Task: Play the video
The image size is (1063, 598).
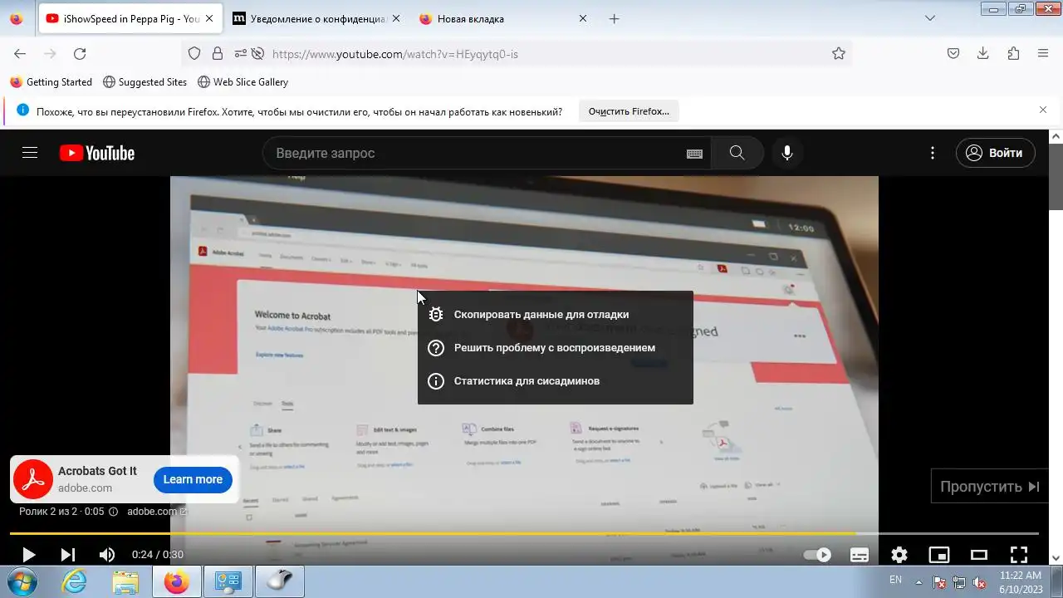Action: point(28,554)
